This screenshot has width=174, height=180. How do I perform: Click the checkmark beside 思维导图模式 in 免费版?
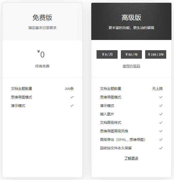coord(72,97)
